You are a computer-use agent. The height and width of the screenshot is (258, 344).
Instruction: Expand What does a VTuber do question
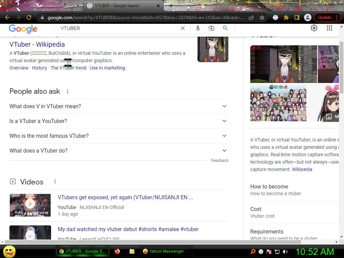point(119,151)
